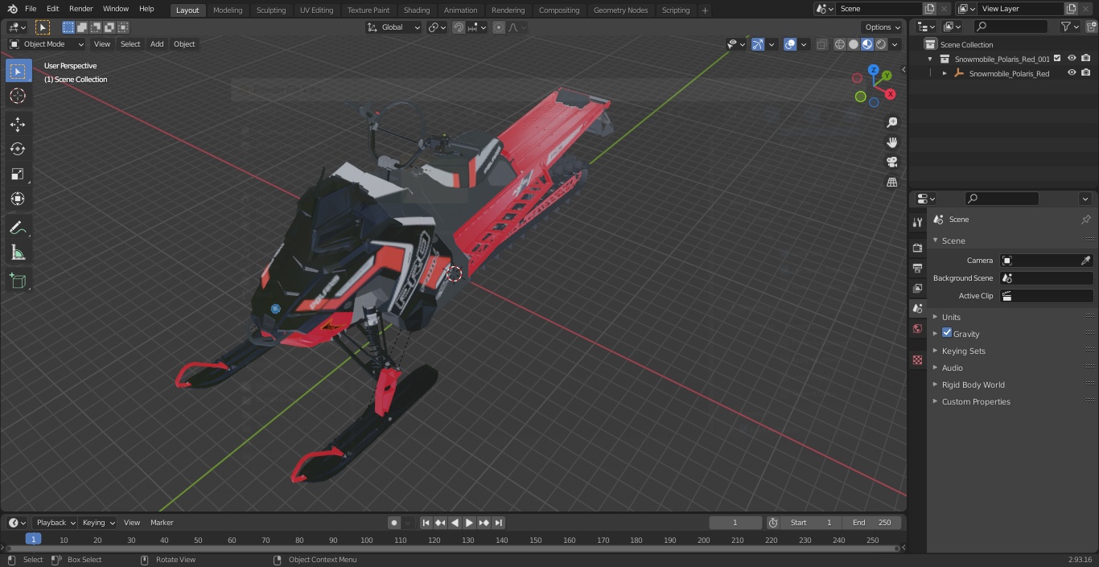The width and height of the screenshot is (1099, 567).
Task: Hide Snowmobile_Polaris_Red_001 collection in viewport
Action: click(x=1072, y=59)
